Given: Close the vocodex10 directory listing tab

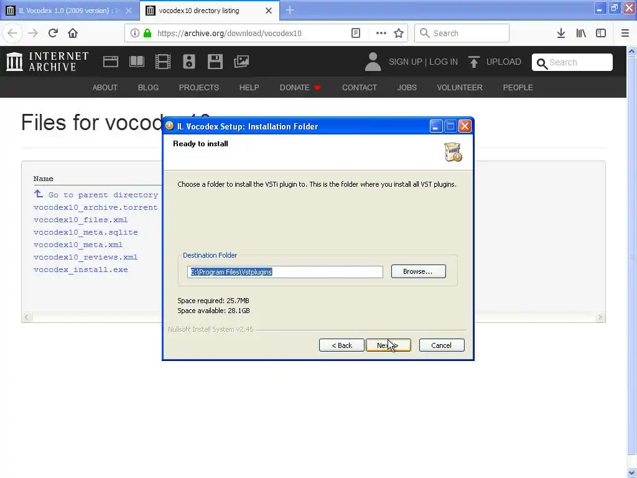Looking at the screenshot, I should (269, 11).
